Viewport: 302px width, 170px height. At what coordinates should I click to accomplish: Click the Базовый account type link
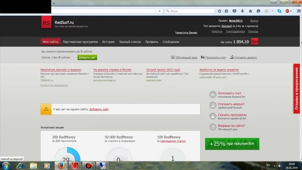[x=226, y=26]
